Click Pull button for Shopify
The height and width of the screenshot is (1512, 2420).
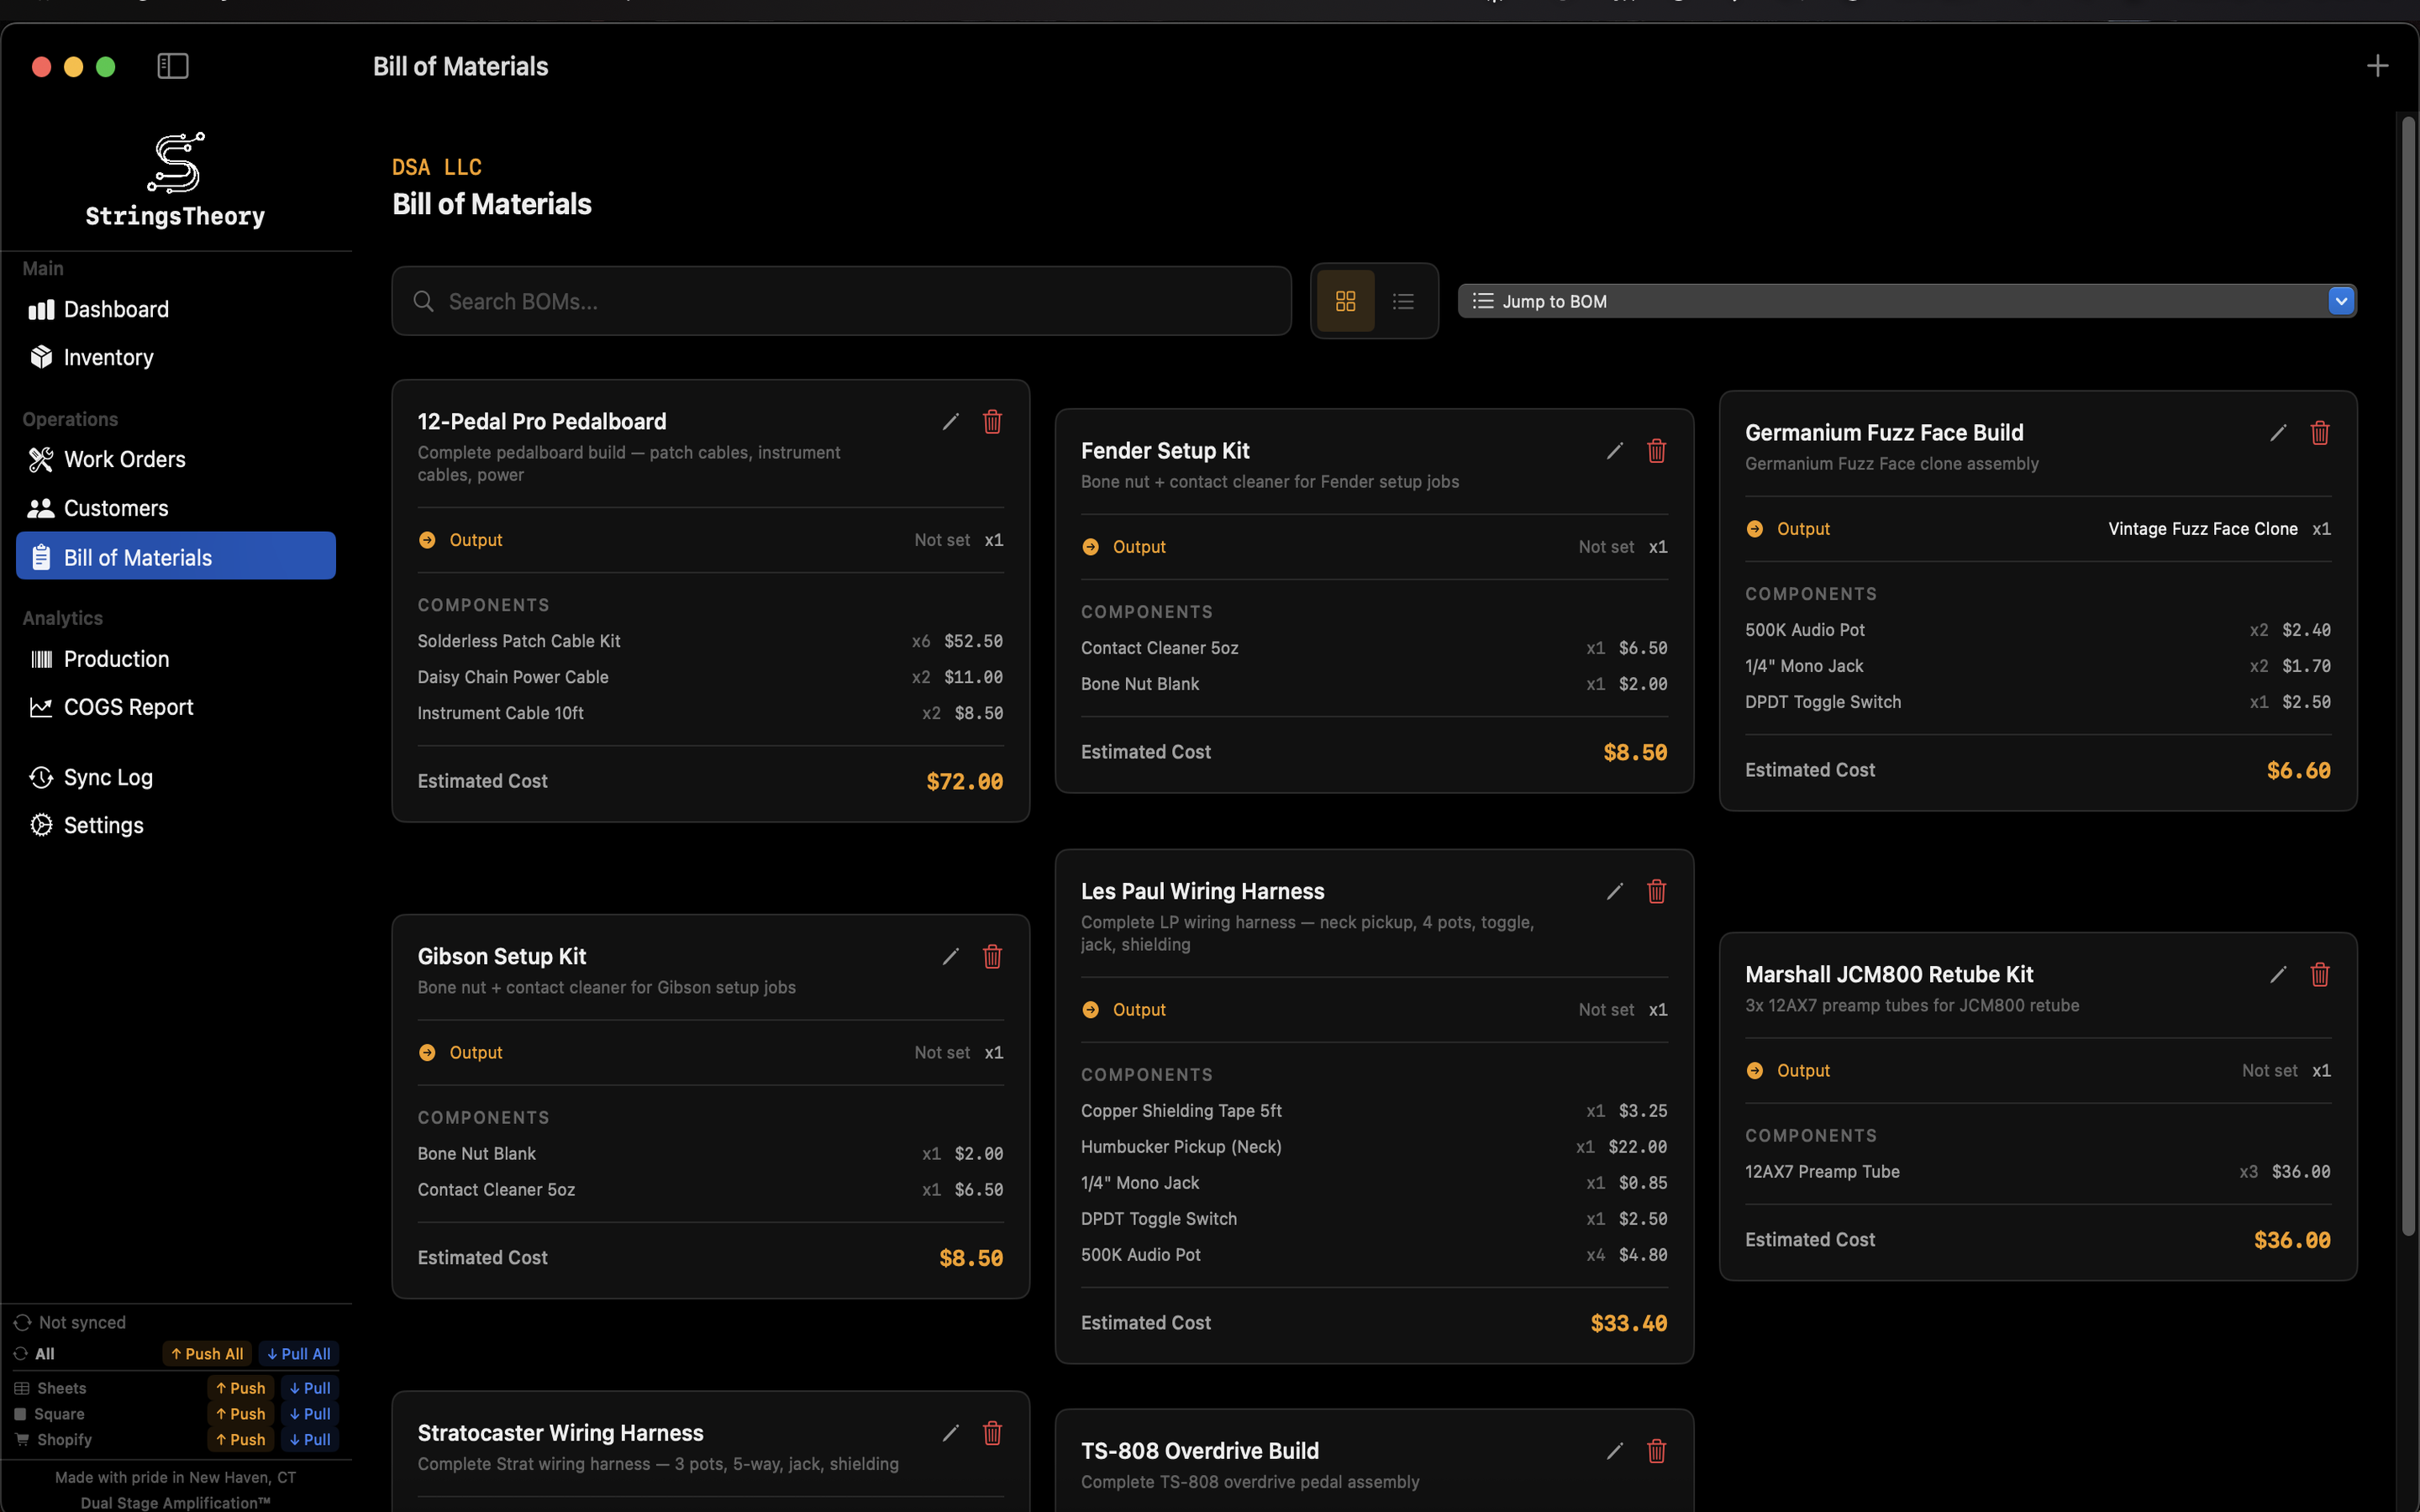click(x=310, y=1440)
